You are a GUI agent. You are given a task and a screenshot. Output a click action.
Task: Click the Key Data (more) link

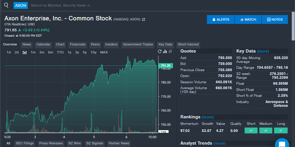(x=263, y=51)
